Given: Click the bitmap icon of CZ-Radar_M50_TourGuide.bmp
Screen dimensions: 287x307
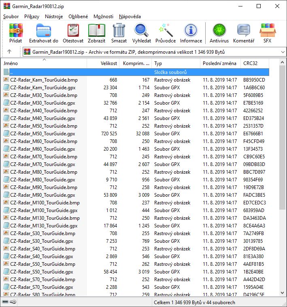Looking at the screenshot, I should coord(6,126).
